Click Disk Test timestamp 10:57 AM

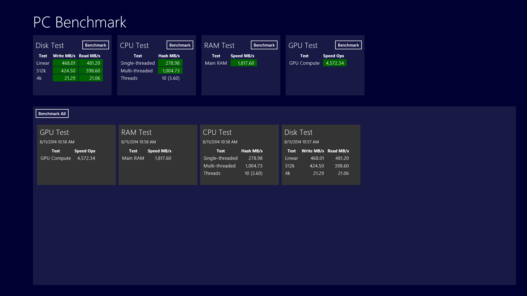[301, 142]
